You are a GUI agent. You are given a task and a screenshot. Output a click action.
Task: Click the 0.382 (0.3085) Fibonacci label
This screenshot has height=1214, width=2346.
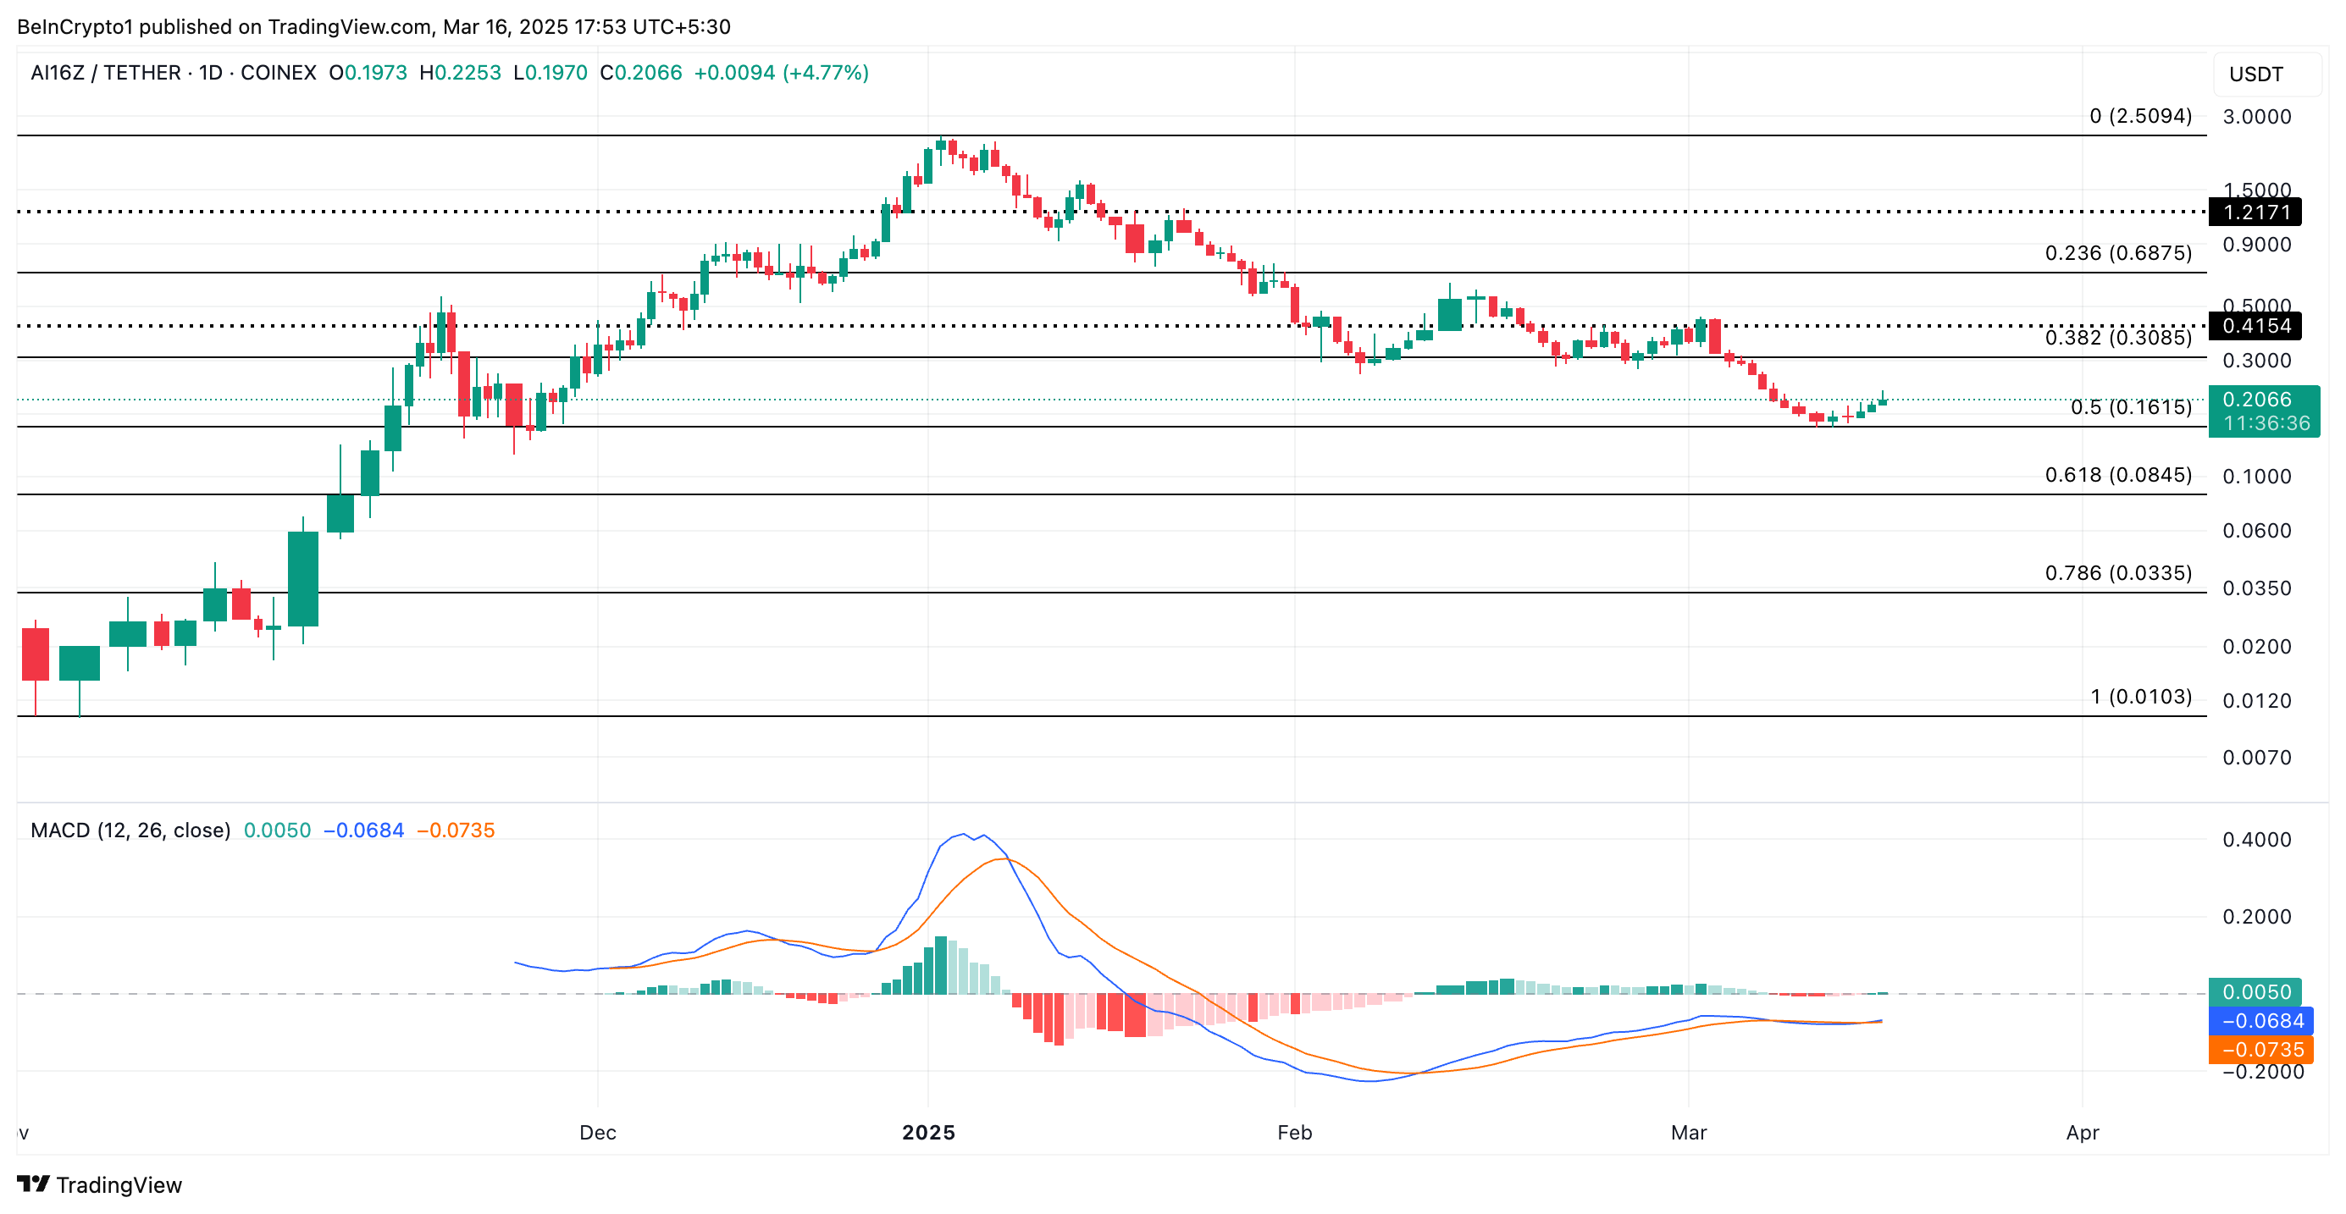(2117, 338)
